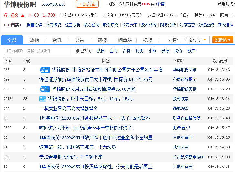
Task: Click the 最后更新 column header
Action: click(220, 61)
